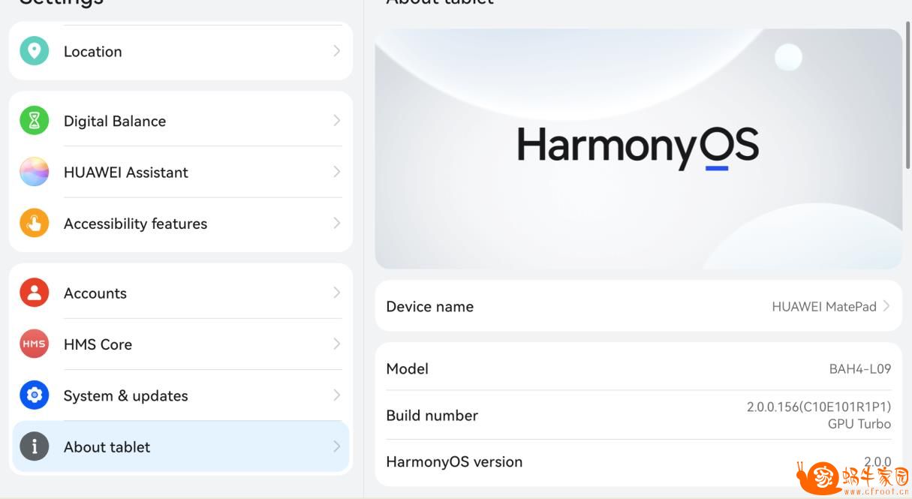
Task: Expand Device name chevron next to HUAWEI MatePad
Action: click(x=886, y=306)
